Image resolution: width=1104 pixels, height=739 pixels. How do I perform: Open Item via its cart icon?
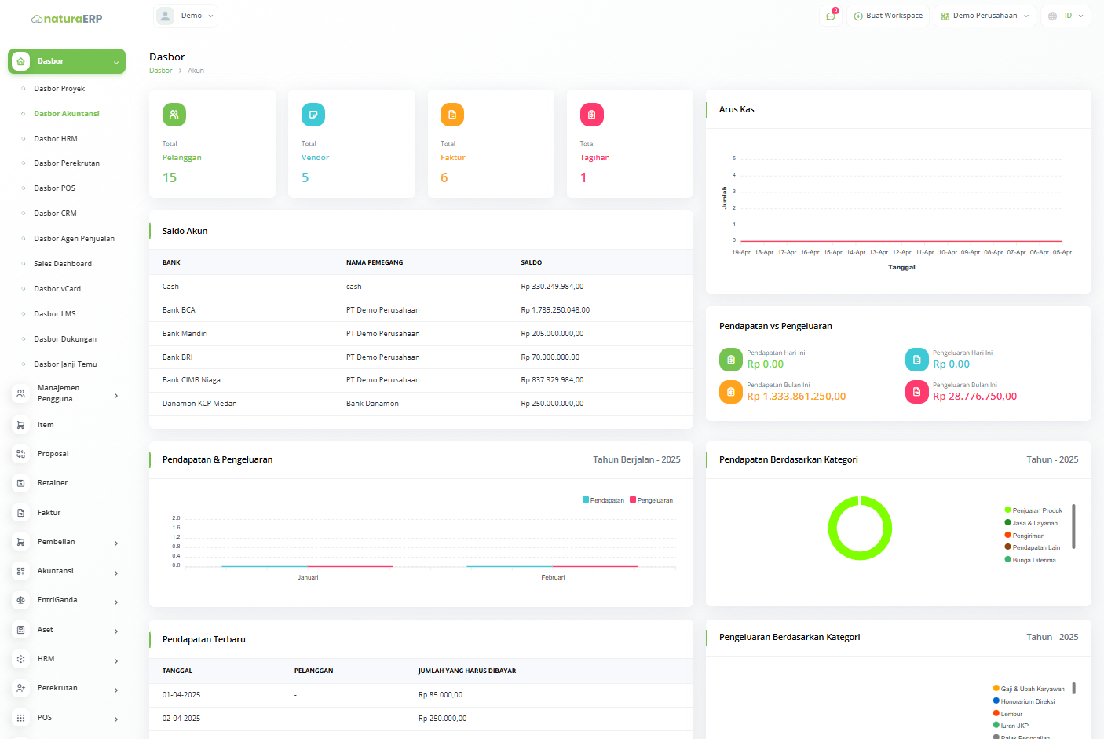coord(21,425)
